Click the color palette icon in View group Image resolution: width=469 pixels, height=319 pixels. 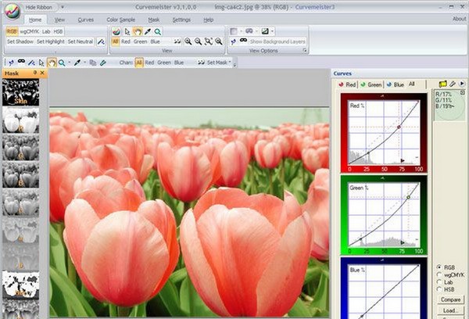(x=116, y=31)
